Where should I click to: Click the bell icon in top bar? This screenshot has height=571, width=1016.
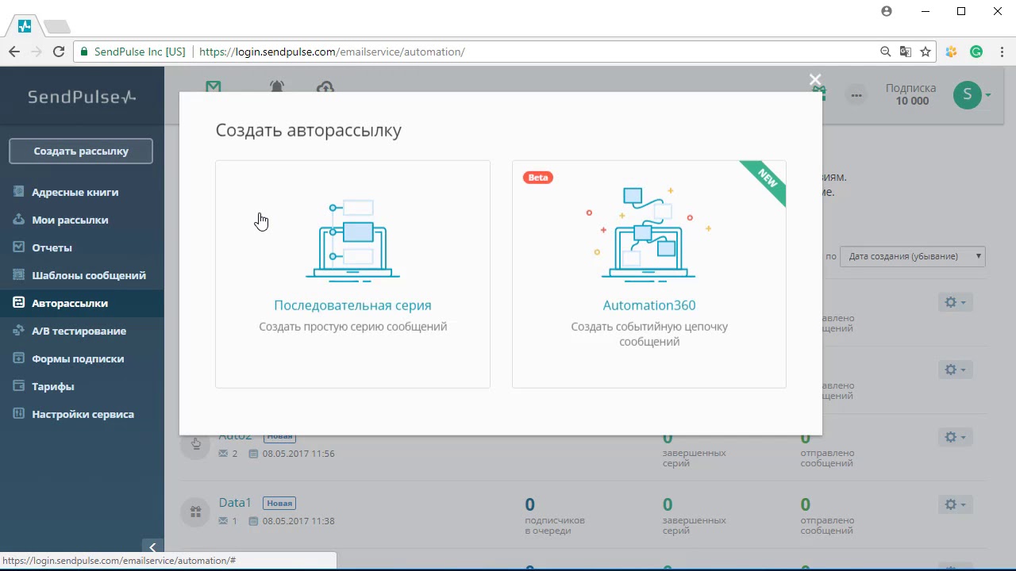(277, 87)
